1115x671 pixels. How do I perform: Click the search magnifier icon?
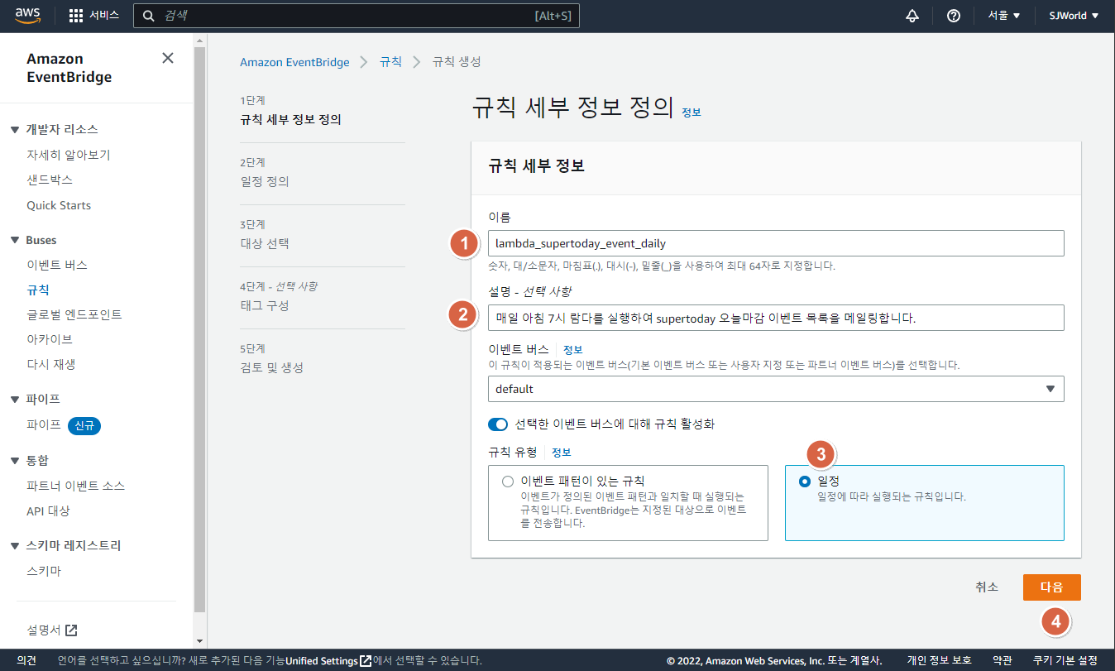point(149,16)
